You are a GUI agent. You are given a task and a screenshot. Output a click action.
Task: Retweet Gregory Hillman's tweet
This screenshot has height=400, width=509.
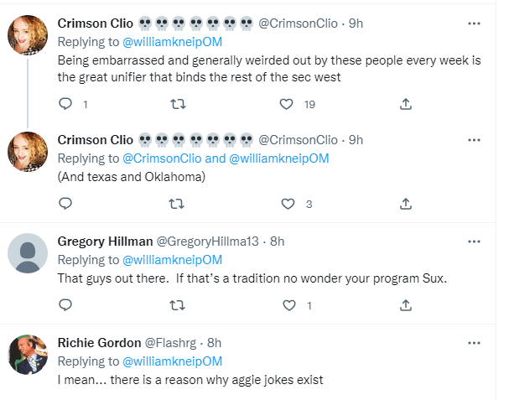(178, 306)
